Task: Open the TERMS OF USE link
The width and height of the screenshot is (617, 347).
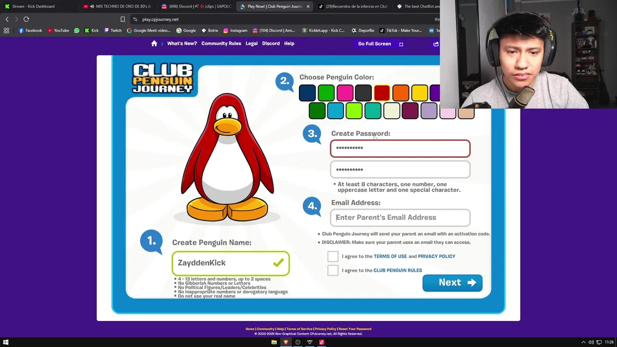Action: [390, 256]
